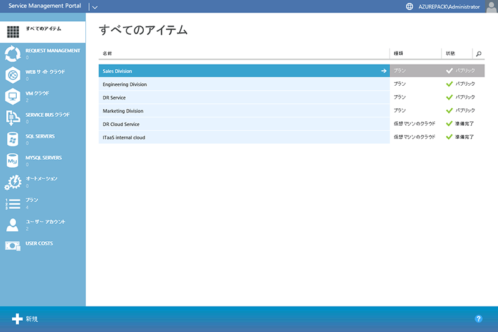The height and width of the screenshot is (332, 498).
Task: Click the 新規 button in bottom bar
Action: pos(25,319)
